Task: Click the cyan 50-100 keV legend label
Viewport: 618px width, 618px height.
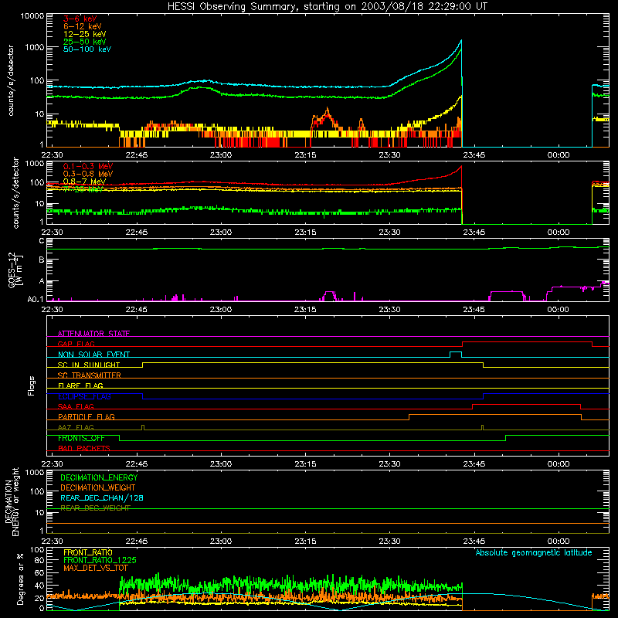Action: click(x=87, y=49)
